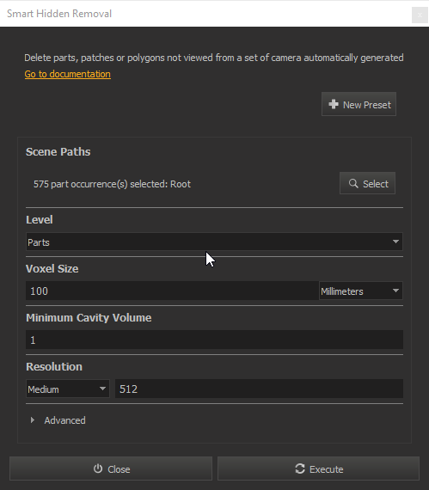Click the Level dropdown arrow
Image resolution: width=429 pixels, height=490 pixels.
click(395, 242)
